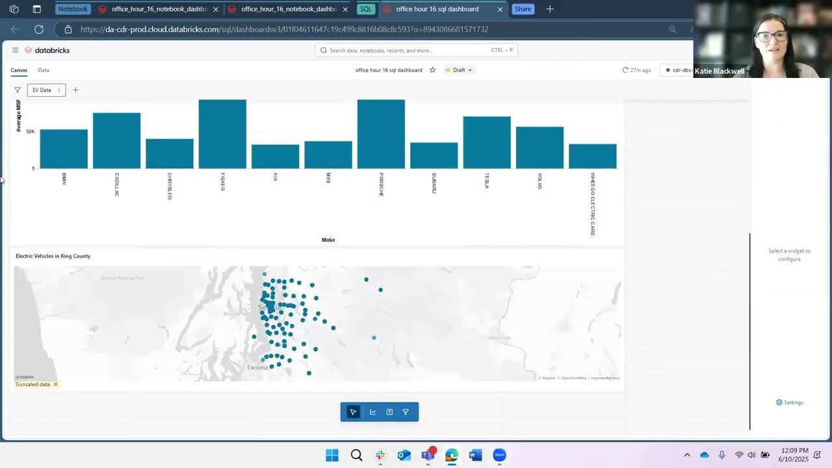Switch to the Canvas tab
Image resolution: width=832 pixels, height=468 pixels.
[19, 70]
